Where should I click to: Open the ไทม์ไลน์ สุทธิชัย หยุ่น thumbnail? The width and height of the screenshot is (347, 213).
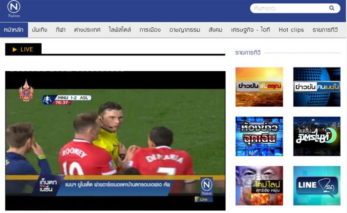point(259,186)
